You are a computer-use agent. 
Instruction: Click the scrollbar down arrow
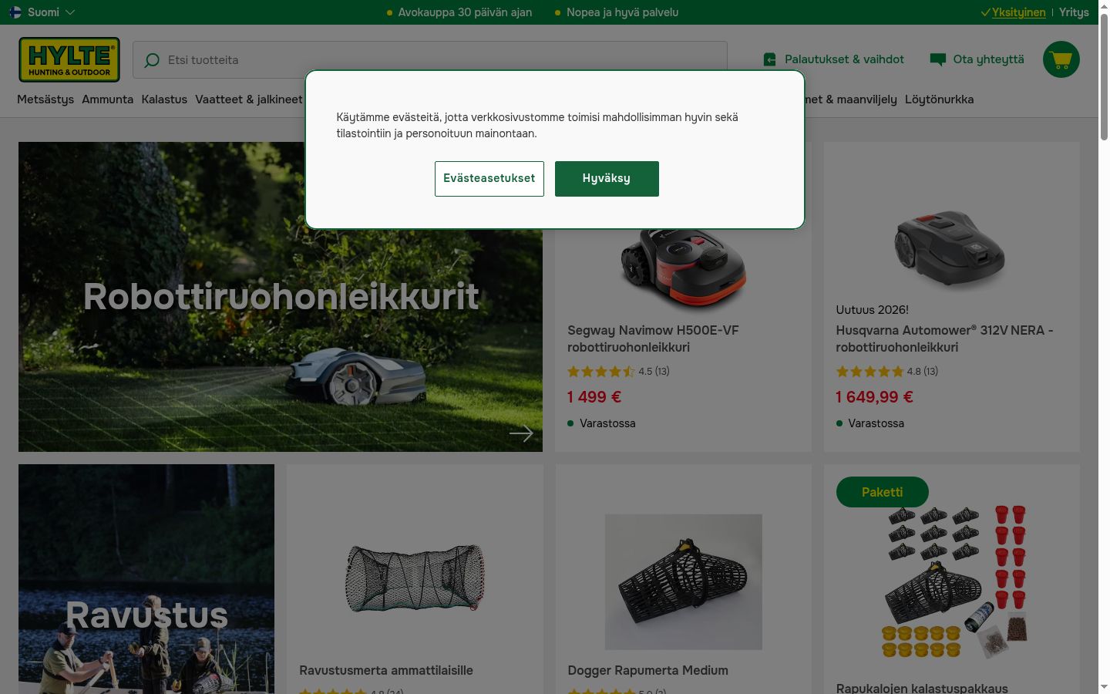click(x=1104, y=687)
